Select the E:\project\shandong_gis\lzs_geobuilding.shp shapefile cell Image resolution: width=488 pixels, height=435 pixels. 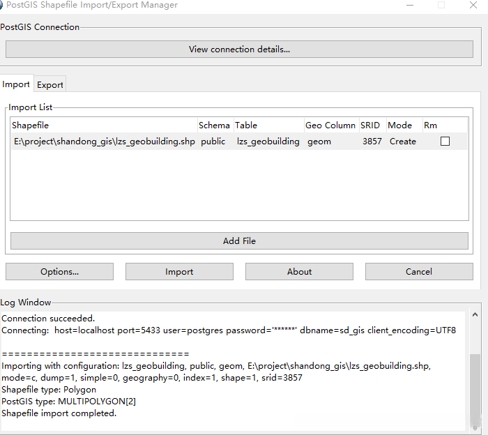click(x=105, y=142)
